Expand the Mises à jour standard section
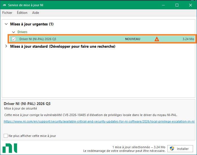This screenshot has width=197, height=155. 6,46
